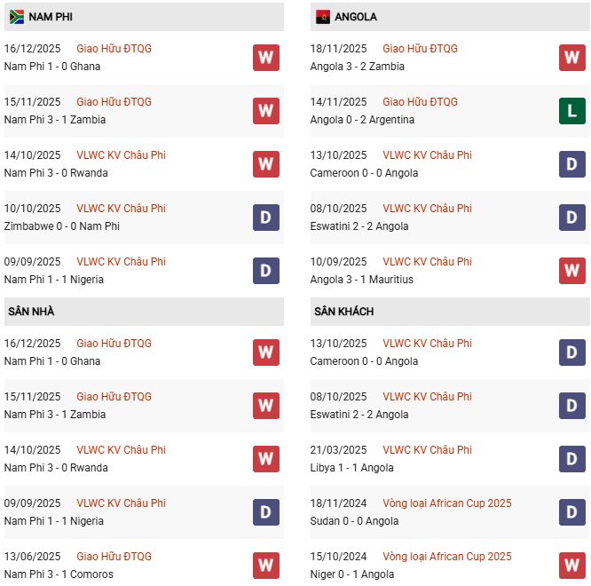Open the VLWC KV Châu Phi link dated 21/03/2025
The image size is (591, 586).
[x=427, y=450]
